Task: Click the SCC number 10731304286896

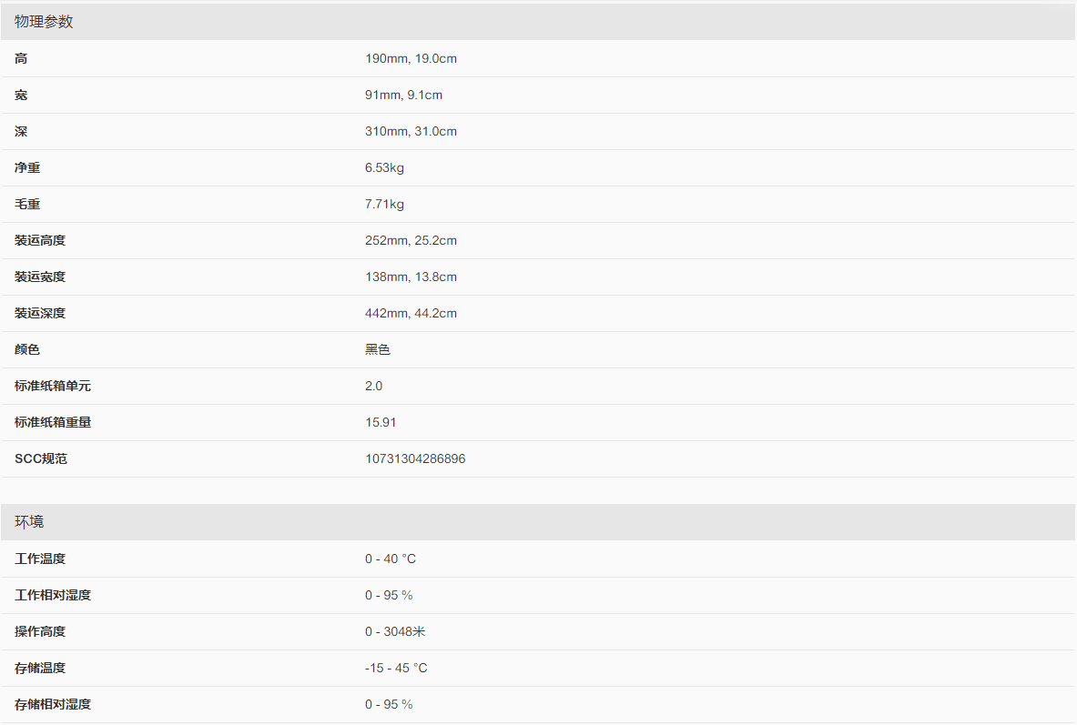Action: pos(415,459)
